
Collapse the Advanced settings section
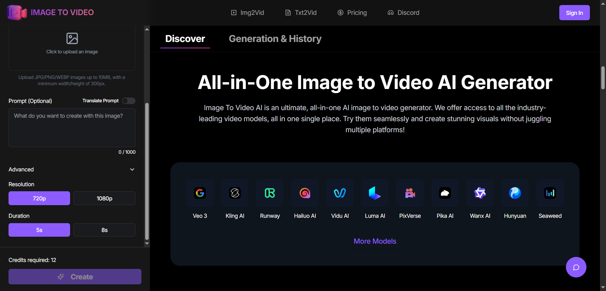[x=132, y=169]
